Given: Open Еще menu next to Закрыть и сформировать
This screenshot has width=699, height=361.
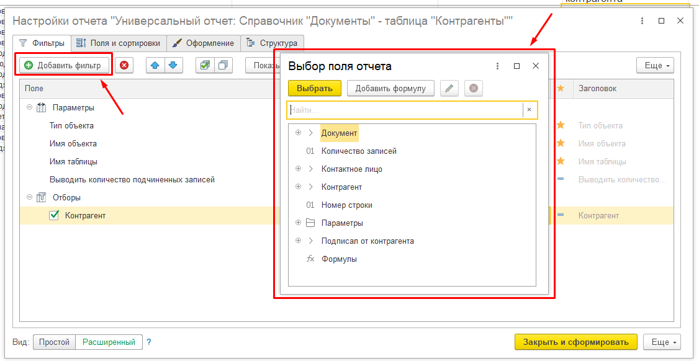Looking at the screenshot, I should point(662,342).
